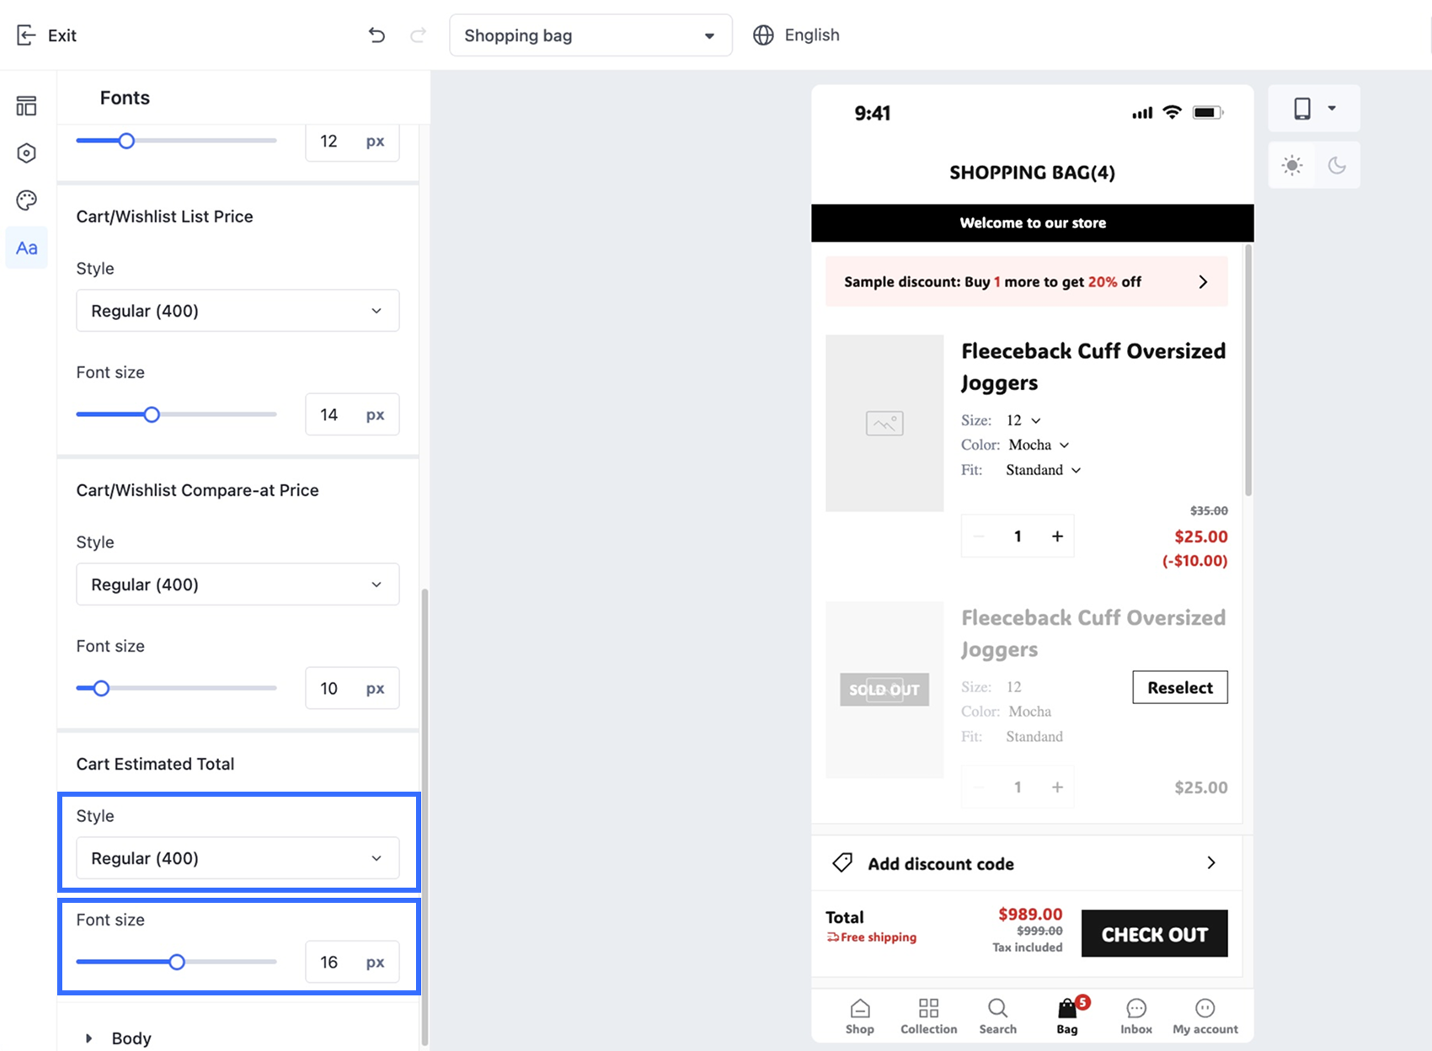The height and width of the screenshot is (1051, 1432).
Task: Click the mobile device preview icon
Action: [x=1302, y=109]
